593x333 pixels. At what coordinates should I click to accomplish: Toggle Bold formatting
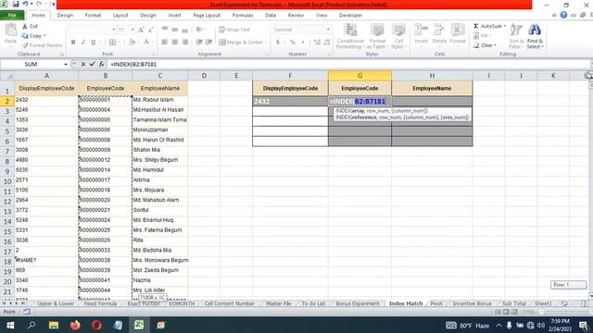point(73,42)
